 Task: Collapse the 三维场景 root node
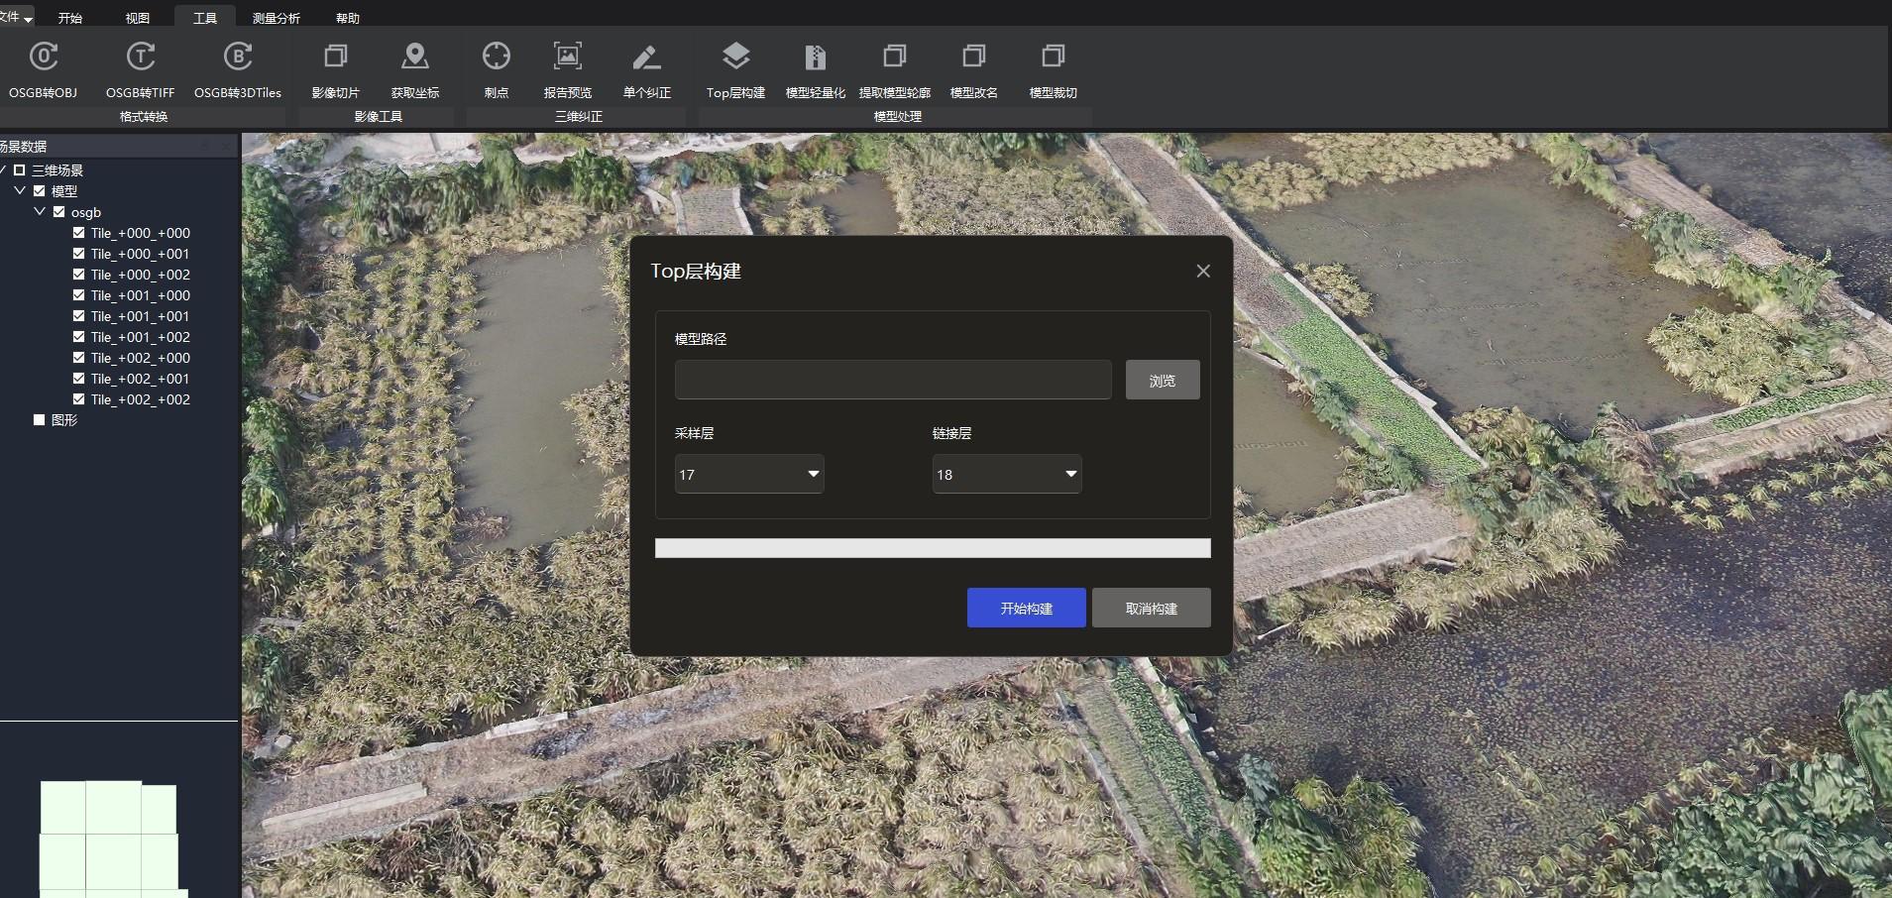pyautogui.click(x=3, y=170)
